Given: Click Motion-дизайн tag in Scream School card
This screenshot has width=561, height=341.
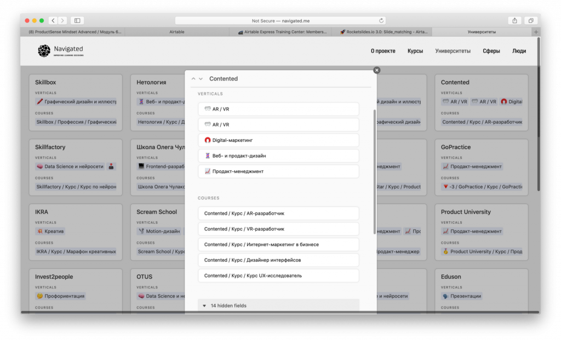Looking at the screenshot, I should point(159,232).
